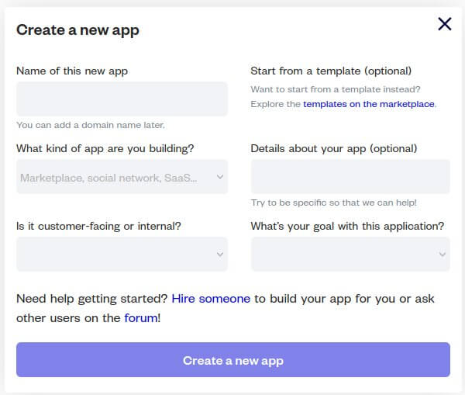Screen dimensions: 465x395
Task: Click the Create a new app dialog heading
Action: pos(77,30)
